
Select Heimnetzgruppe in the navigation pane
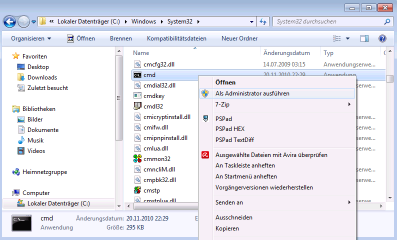click(x=44, y=172)
